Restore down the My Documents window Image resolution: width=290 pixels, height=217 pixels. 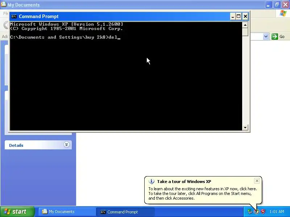click(277, 5)
